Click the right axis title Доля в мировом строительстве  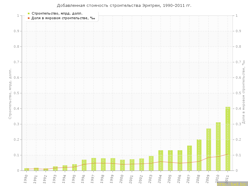tap(243, 92)
